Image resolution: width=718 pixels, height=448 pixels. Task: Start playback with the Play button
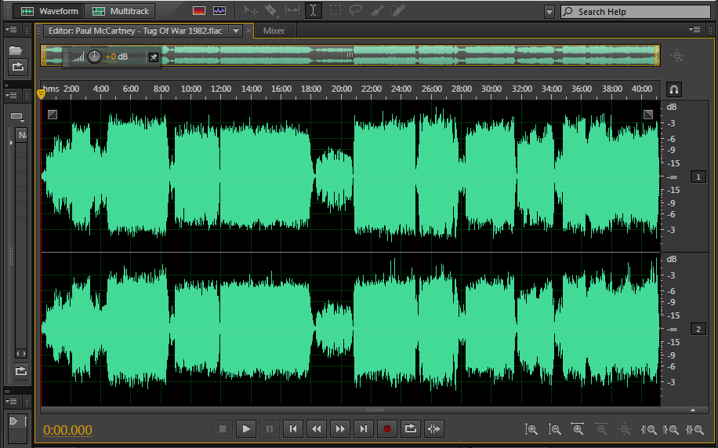click(246, 429)
